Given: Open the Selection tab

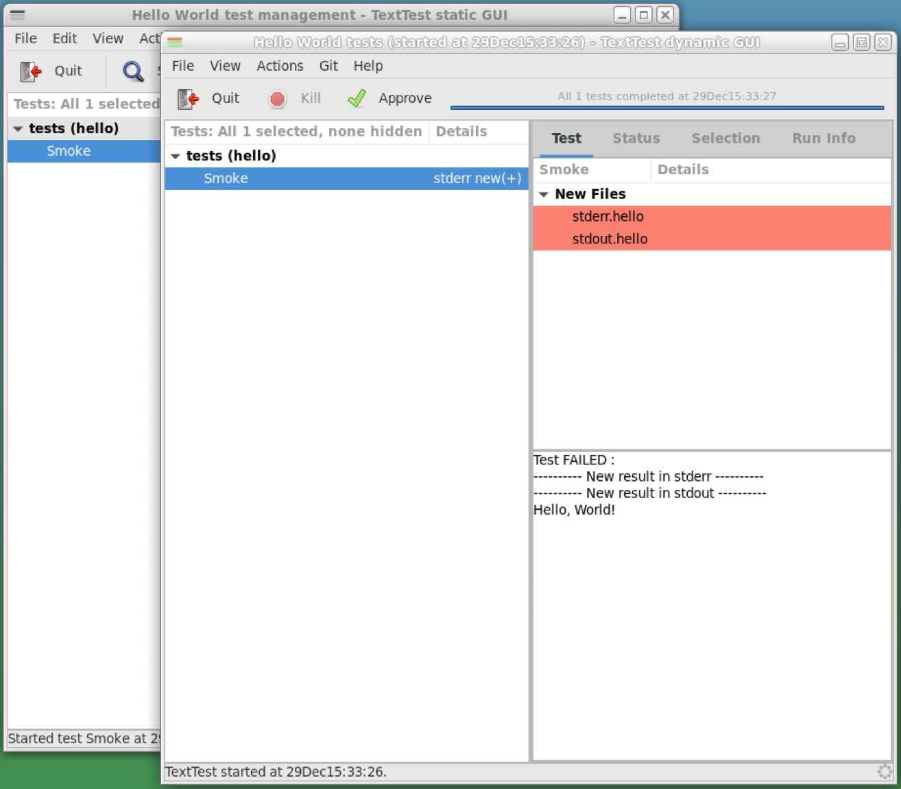Looking at the screenshot, I should pos(725,139).
